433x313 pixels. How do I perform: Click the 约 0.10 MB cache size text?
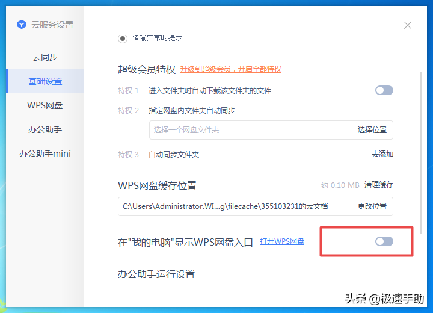coord(340,185)
